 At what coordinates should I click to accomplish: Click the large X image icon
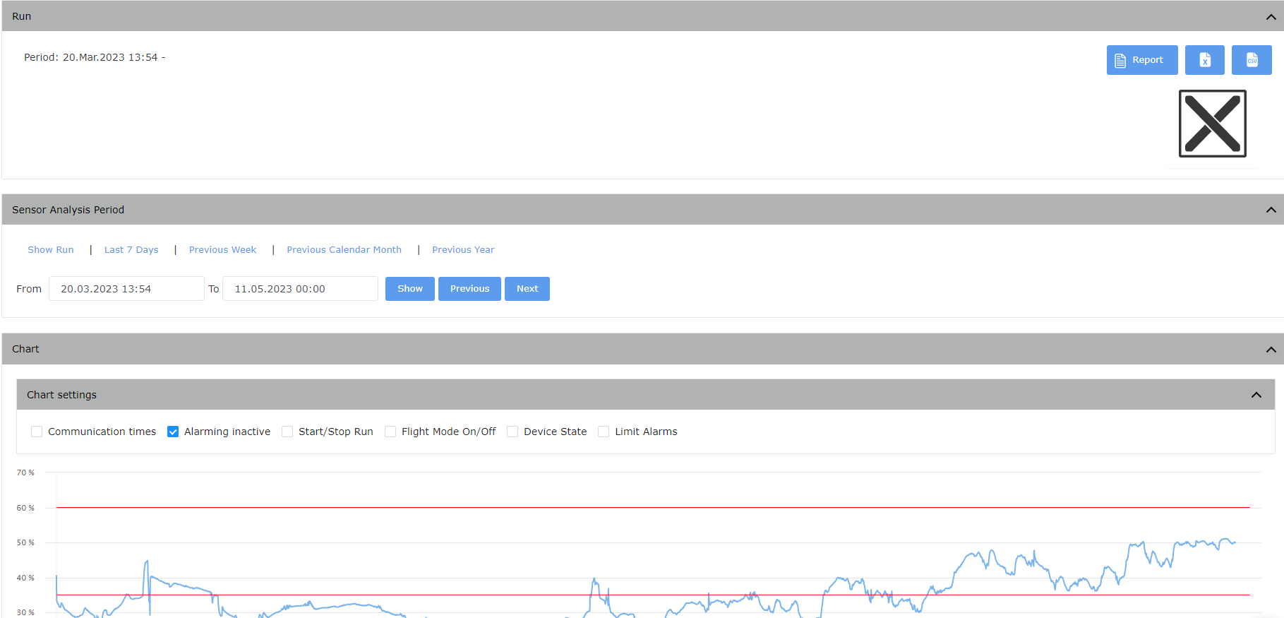click(x=1212, y=124)
